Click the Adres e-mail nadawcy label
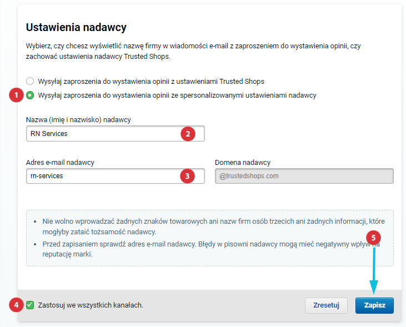Image resolution: width=406 pixels, height=327 pixels. tap(60, 162)
